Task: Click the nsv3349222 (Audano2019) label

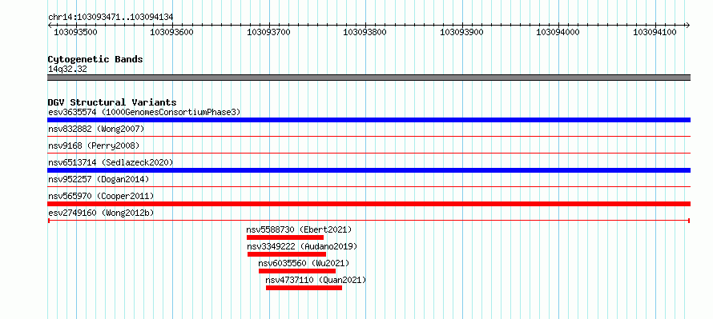Action: pyautogui.click(x=302, y=246)
